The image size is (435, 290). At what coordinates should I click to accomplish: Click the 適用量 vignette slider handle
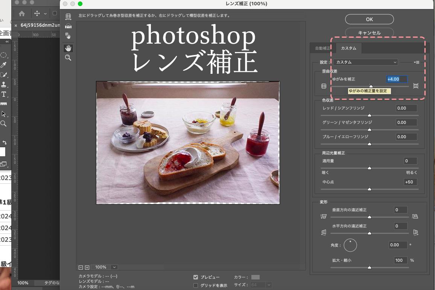click(x=370, y=168)
